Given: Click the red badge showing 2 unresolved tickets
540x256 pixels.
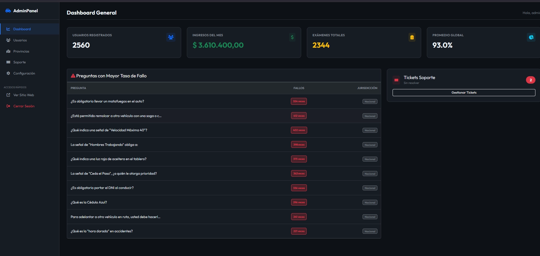Looking at the screenshot, I should click(531, 80).
